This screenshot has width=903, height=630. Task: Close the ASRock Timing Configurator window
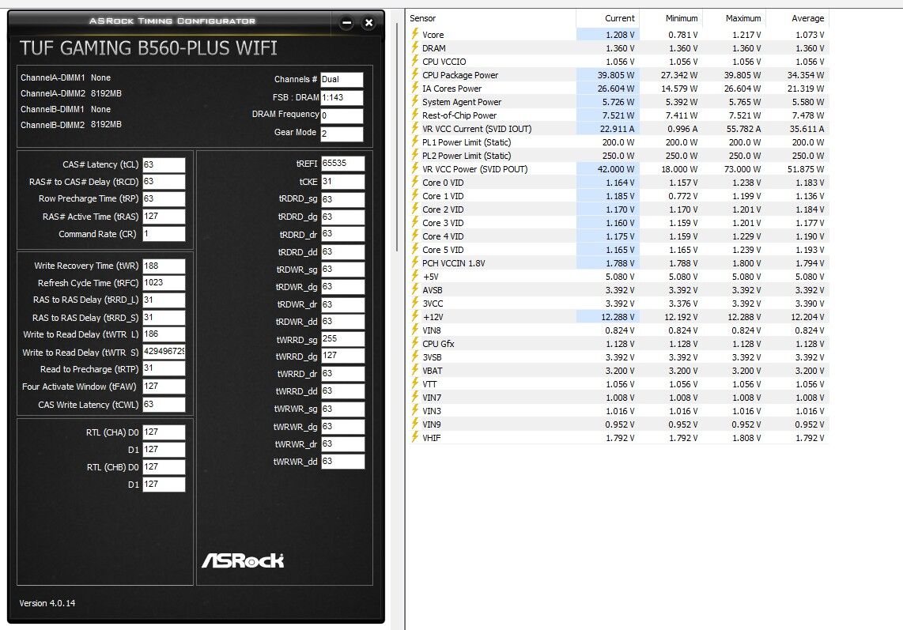click(368, 23)
